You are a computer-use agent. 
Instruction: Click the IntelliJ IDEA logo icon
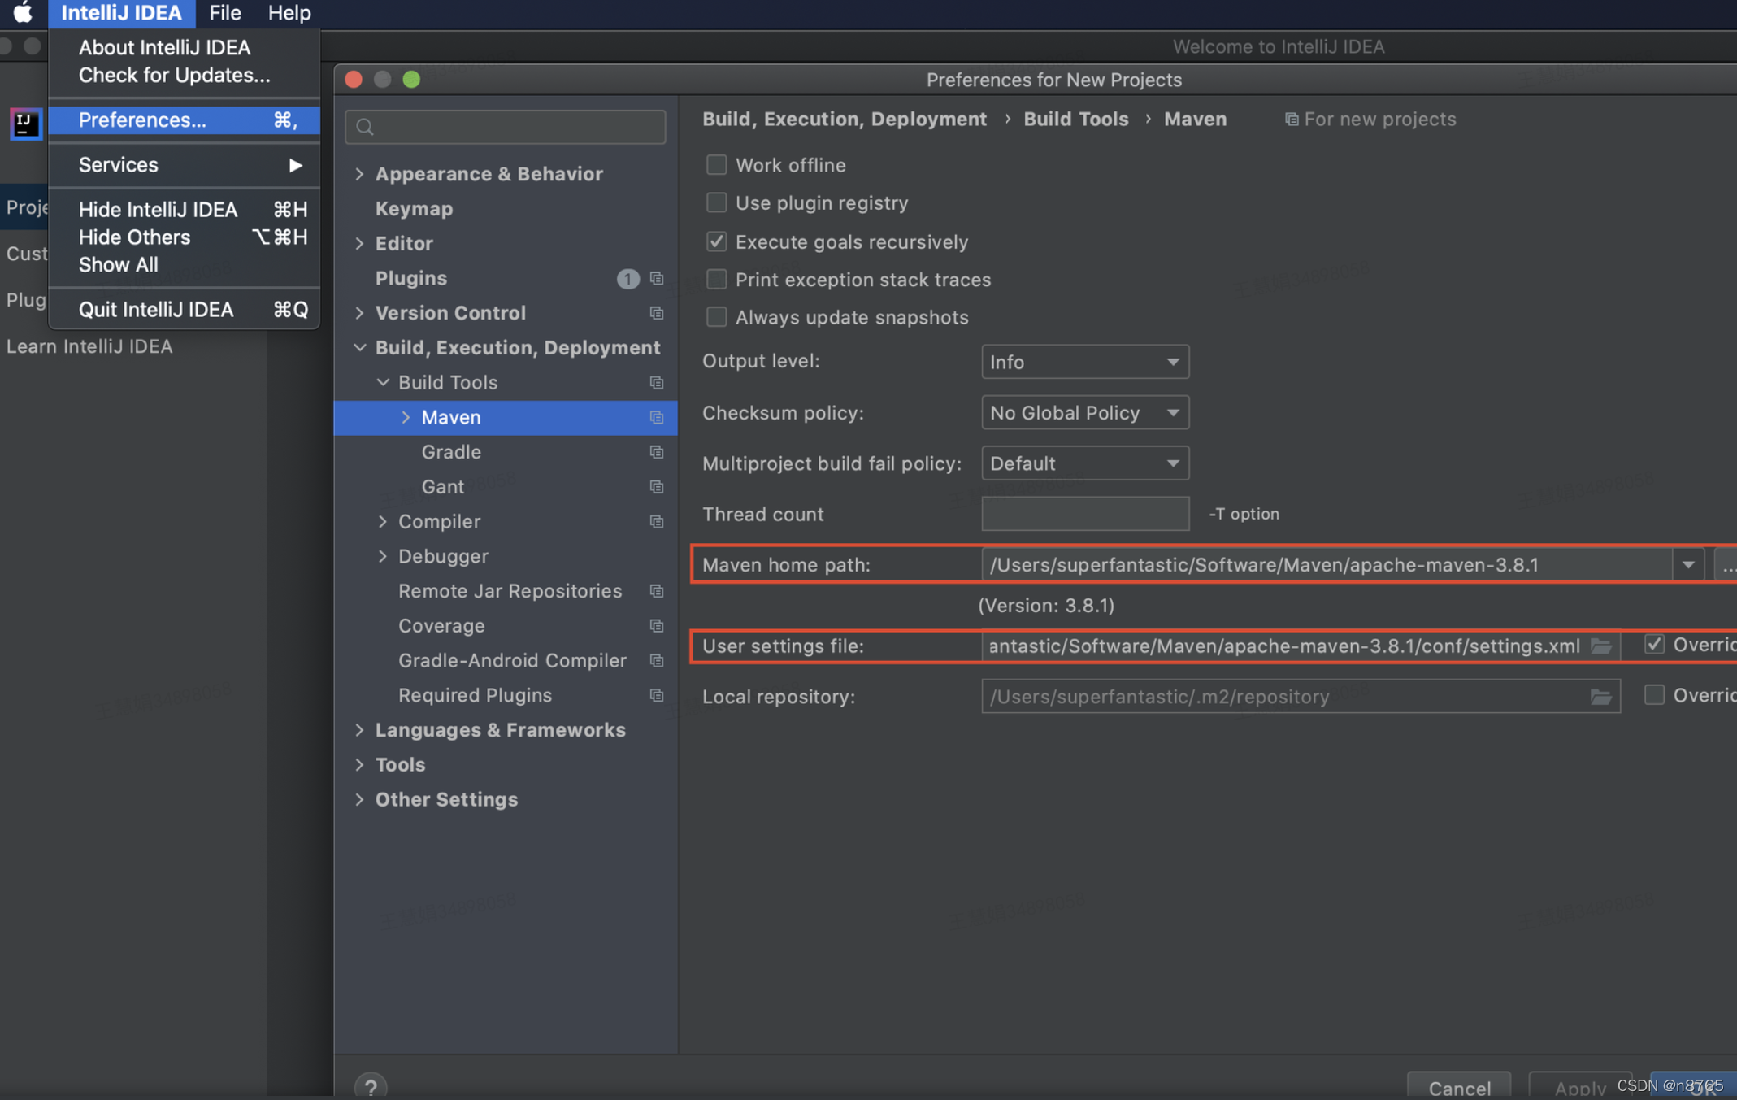coord(25,124)
